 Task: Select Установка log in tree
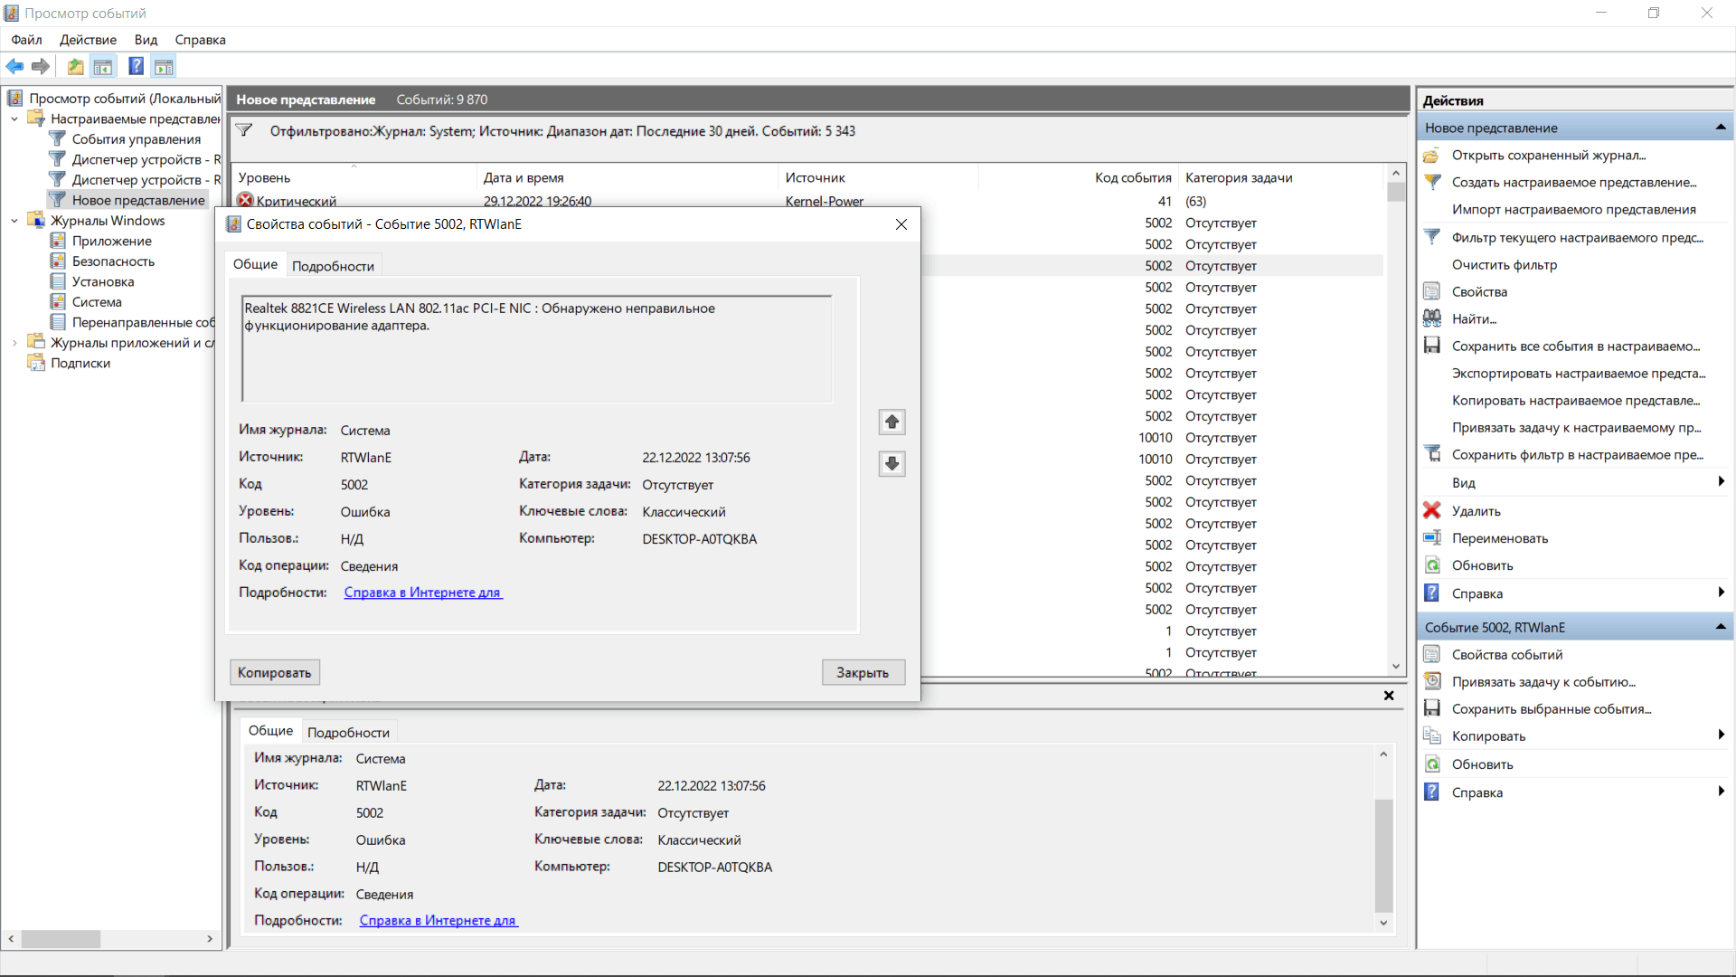pos(103,281)
